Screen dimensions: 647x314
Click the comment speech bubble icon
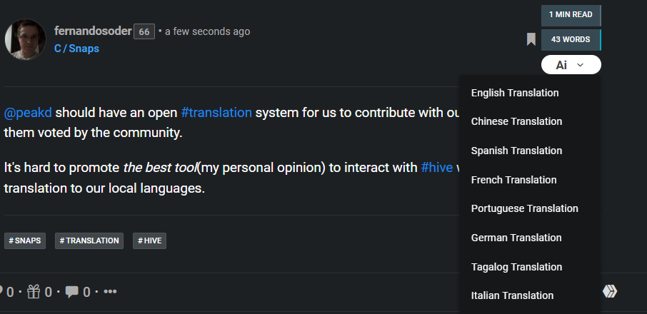point(72,292)
